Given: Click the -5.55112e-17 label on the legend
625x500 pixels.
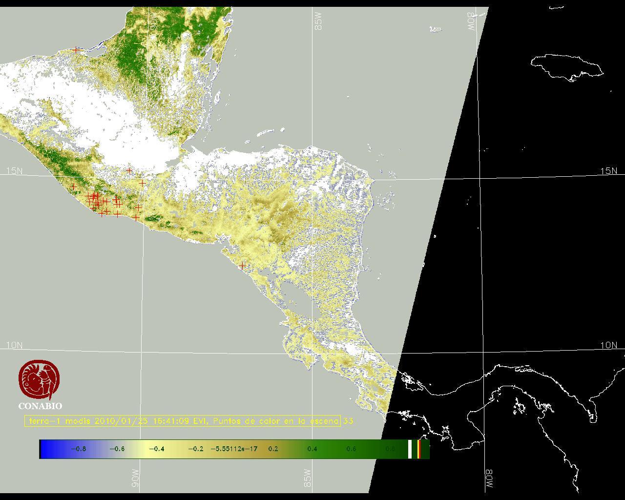Looking at the screenshot, I should tap(234, 449).
